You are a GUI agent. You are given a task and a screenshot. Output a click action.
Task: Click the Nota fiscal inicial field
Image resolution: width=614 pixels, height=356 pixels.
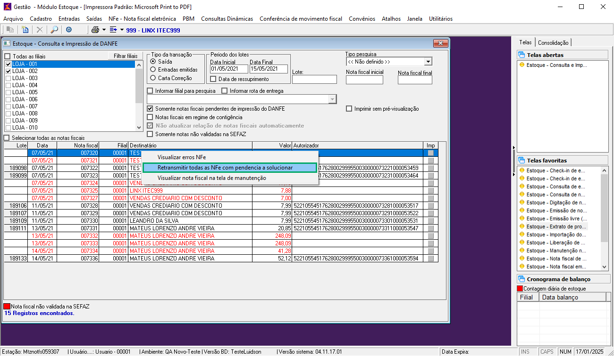[364, 80]
